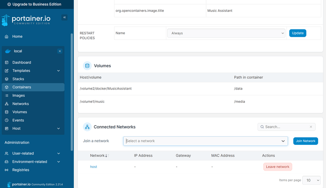326x188 pixels.
Task: Click the Join Network button
Action: point(305,141)
